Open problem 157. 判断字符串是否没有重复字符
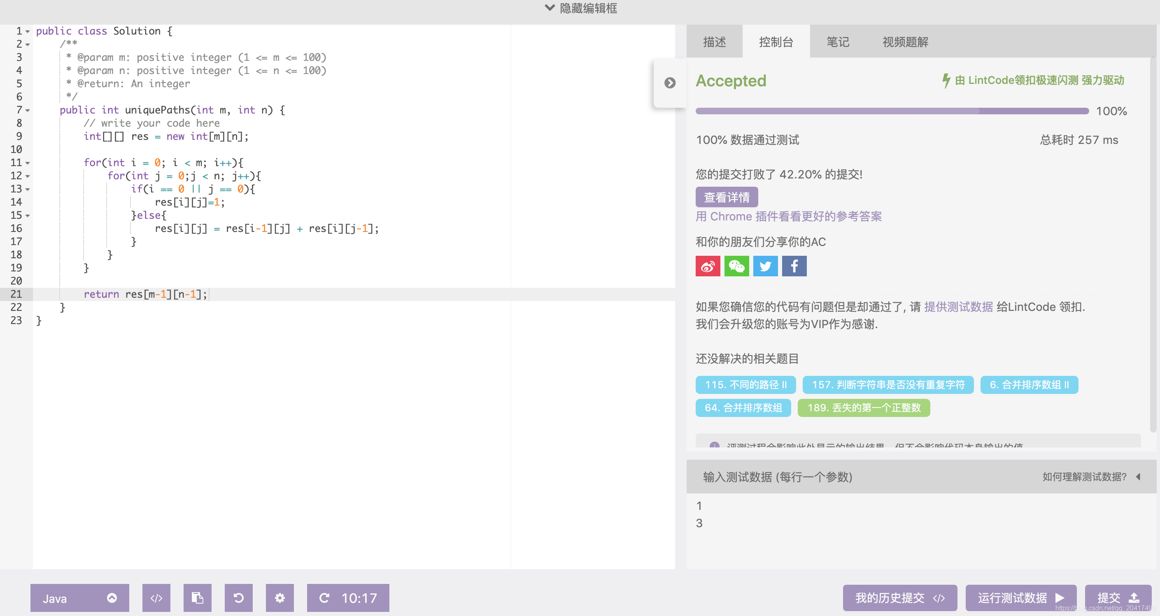 (x=888, y=385)
